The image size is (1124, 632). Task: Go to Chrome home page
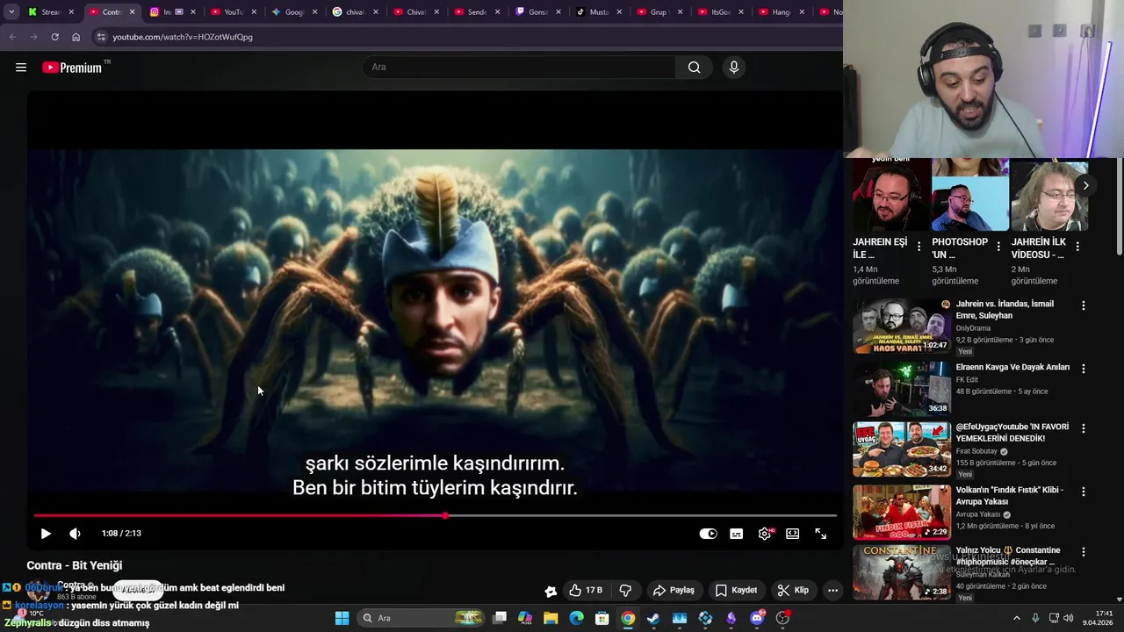(76, 37)
